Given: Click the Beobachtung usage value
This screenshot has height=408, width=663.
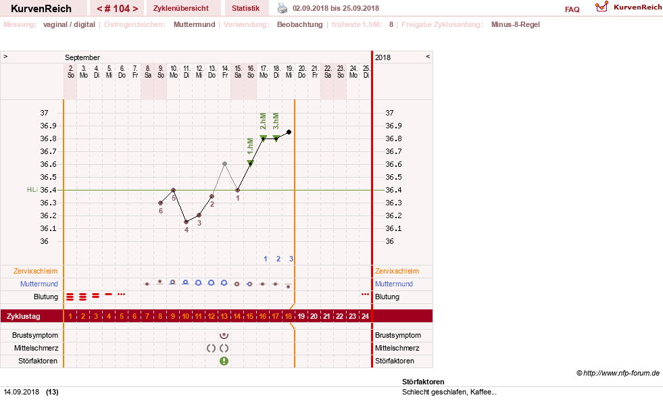Looking at the screenshot, I should (x=300, y=24).
